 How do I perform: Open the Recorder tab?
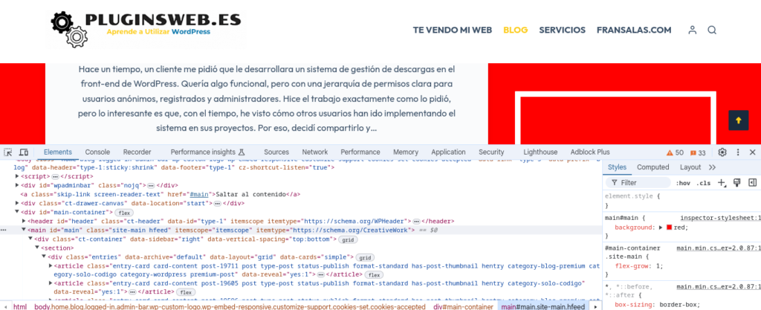pos(137,152)
